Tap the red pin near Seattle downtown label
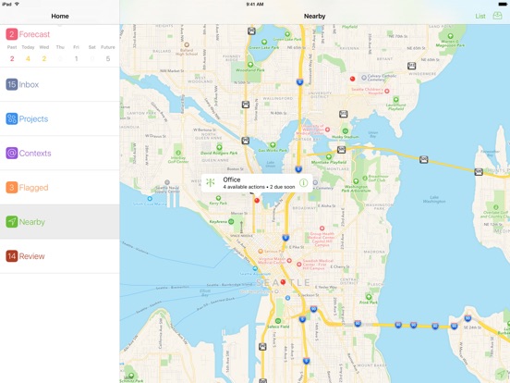This screenshot has width=510, height=383. [x=283, y=282]
